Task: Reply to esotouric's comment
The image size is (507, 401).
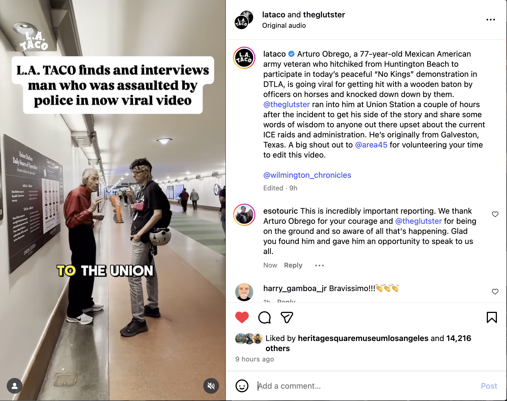Action: coord(293,265)
